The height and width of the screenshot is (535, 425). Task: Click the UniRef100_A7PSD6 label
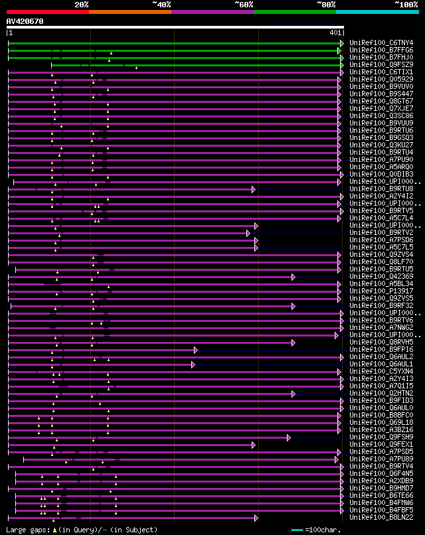pos(381,240)
